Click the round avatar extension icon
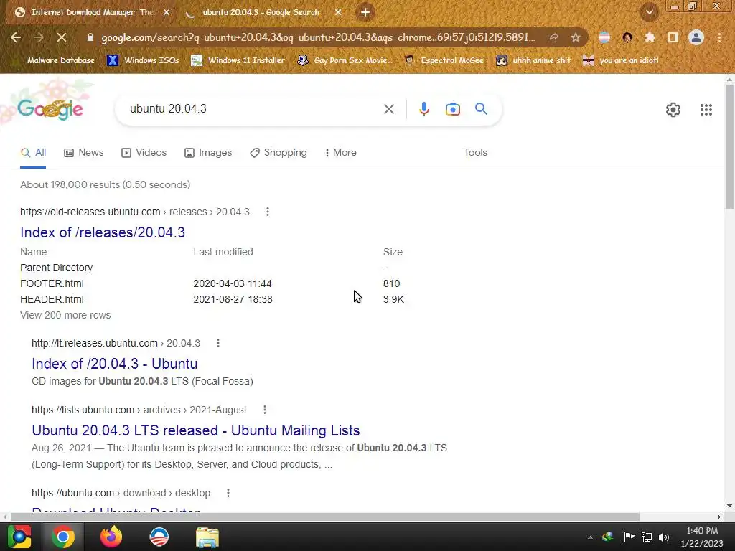This screenshot has width=735, height=551. (x=627, y=37)
